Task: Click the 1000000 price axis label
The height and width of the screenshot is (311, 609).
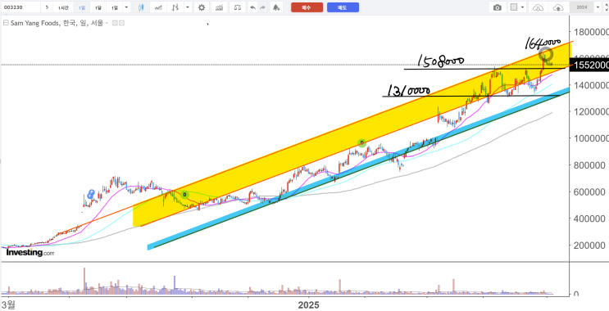Action: (590, 139)
